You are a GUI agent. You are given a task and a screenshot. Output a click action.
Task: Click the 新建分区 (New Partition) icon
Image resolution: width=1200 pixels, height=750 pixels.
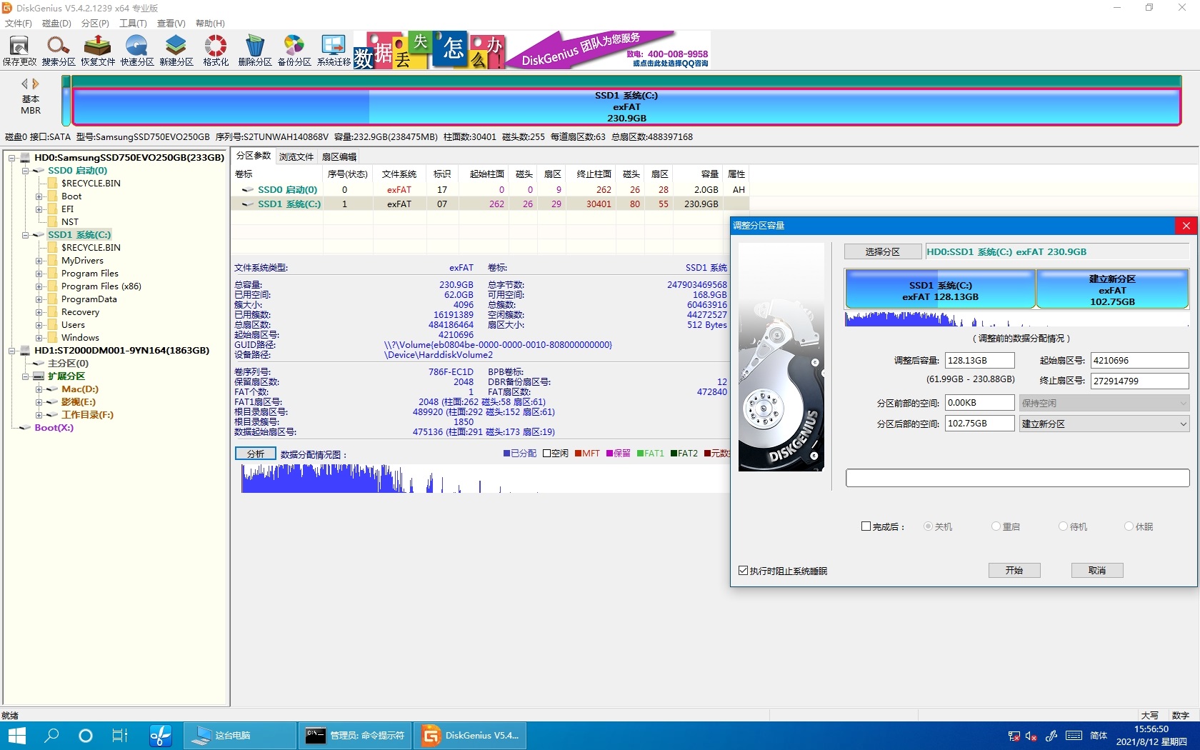(x=176, y=50)
